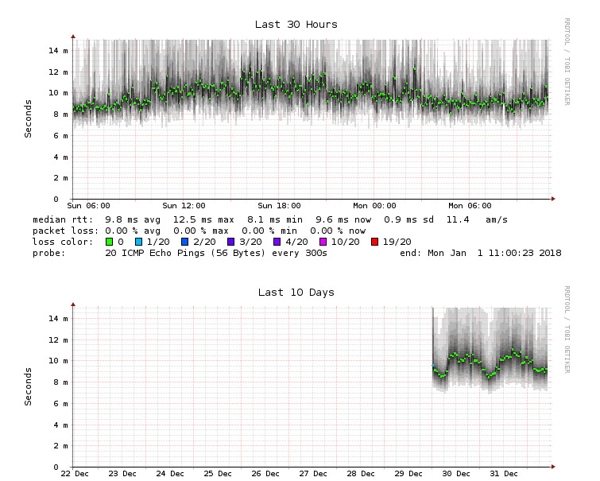Click the 9.8 ms avg median rtt value
600x481 pixels.
pos(133,219)
